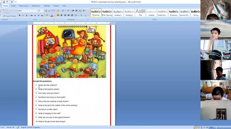Open the Line Spacing dropdown
This screenshot has width=231, height=129.
(x=76, y=15)
